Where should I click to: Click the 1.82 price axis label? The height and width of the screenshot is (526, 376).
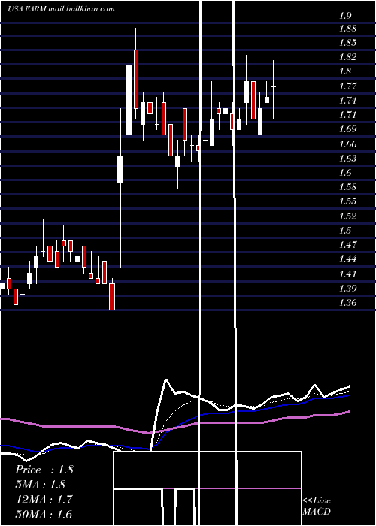tap(347, 56)
